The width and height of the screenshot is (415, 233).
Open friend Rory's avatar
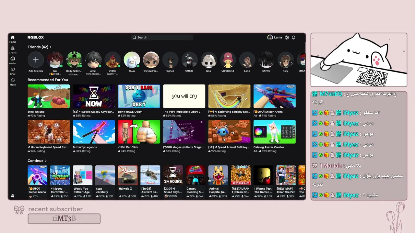pyautogui.click(x=285, y=60)
